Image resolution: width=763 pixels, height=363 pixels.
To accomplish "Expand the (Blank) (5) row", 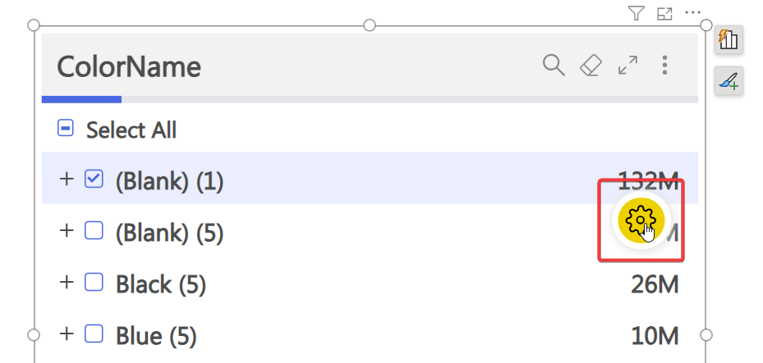I will 67,231.
